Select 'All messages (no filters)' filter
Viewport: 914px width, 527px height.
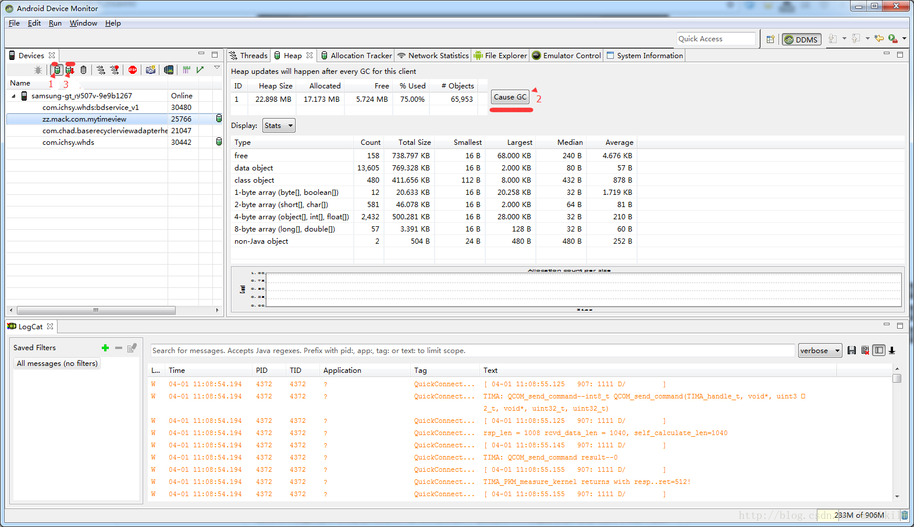tap(57, 364)
